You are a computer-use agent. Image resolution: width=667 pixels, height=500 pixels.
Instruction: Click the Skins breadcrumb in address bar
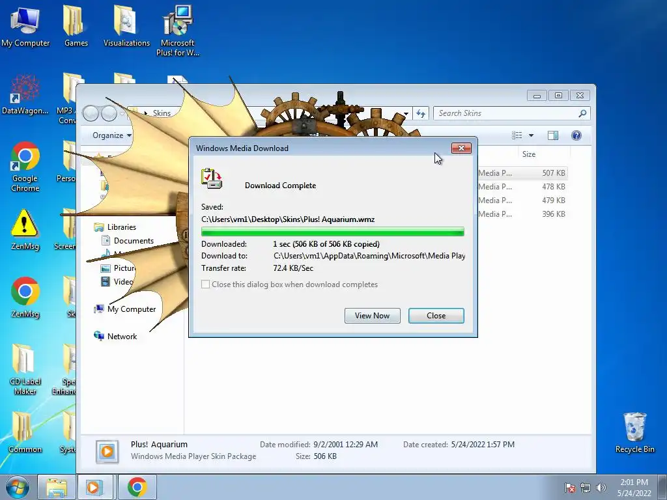tap(162, 113)
